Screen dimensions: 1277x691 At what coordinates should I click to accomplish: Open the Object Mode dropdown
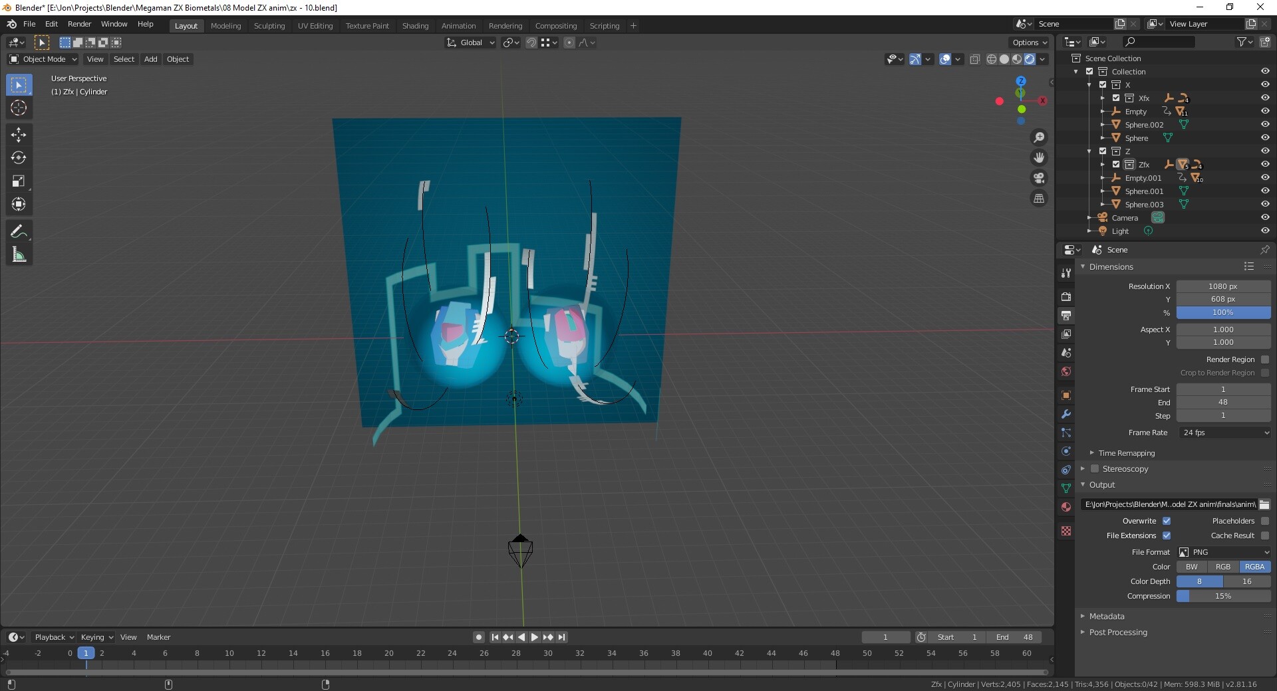43,59
